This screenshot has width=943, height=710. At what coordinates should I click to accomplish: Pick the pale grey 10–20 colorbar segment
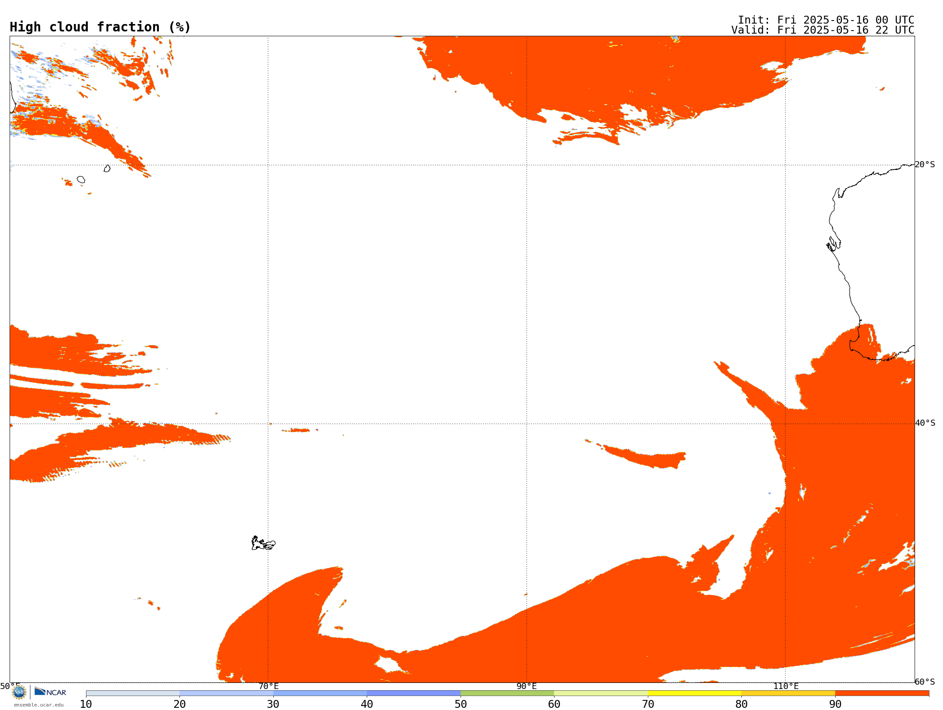[133, 693]
